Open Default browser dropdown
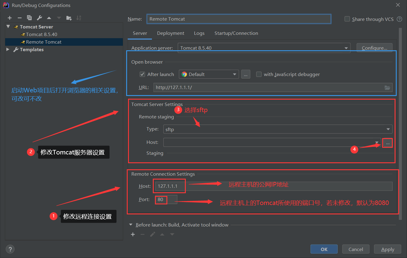Image resolution: width=407 pixels, height=258 pixels. [209, 74]
